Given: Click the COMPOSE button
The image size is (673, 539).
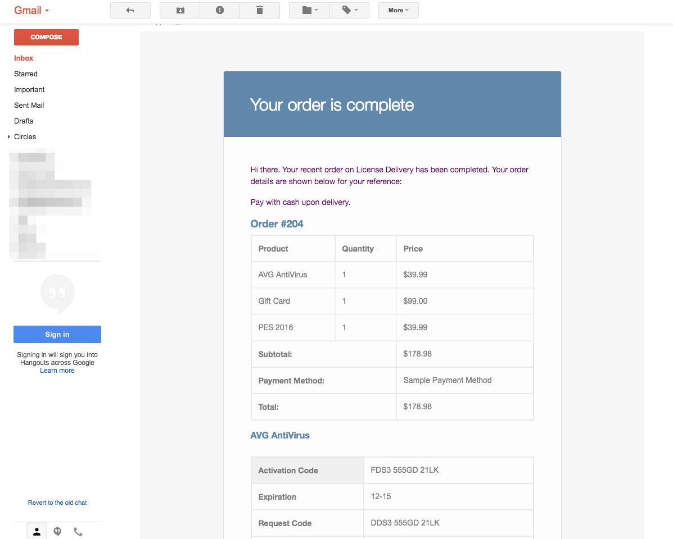Looking at the screenshot, I should click(x=46, y=37).
